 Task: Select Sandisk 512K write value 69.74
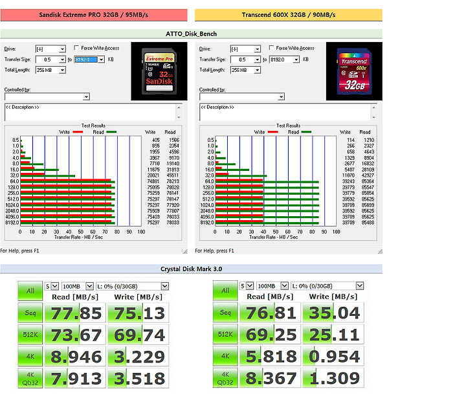(x=139, y=335)
